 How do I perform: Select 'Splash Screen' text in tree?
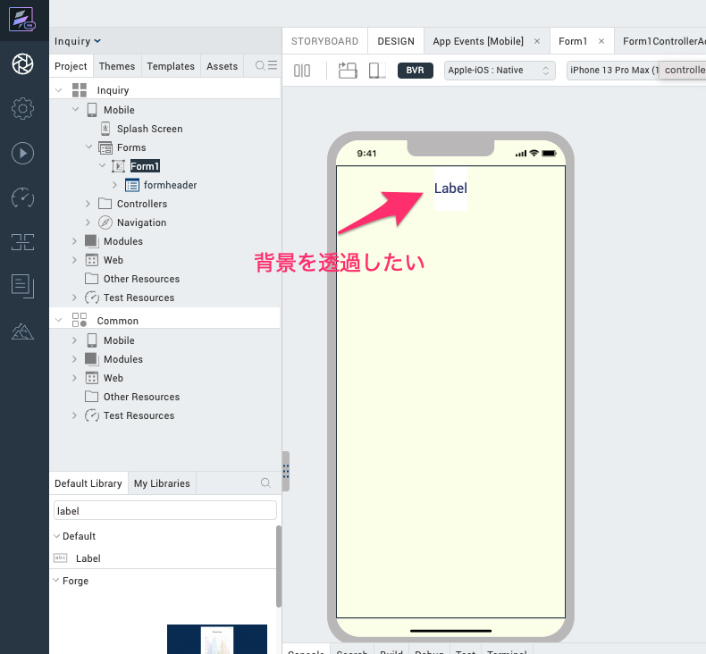[x=150, y=129]
